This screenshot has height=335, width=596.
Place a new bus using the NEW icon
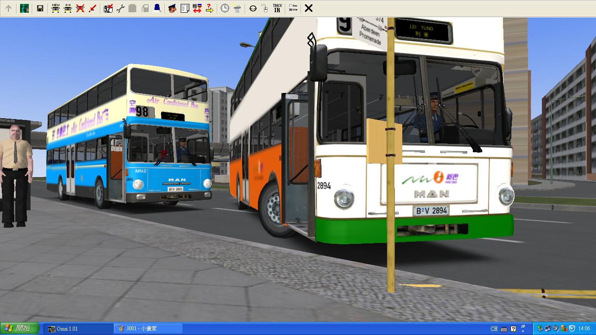[55, 8]
